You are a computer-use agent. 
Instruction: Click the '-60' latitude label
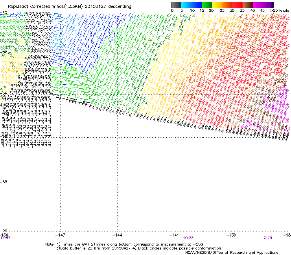(x=4, y=230)
